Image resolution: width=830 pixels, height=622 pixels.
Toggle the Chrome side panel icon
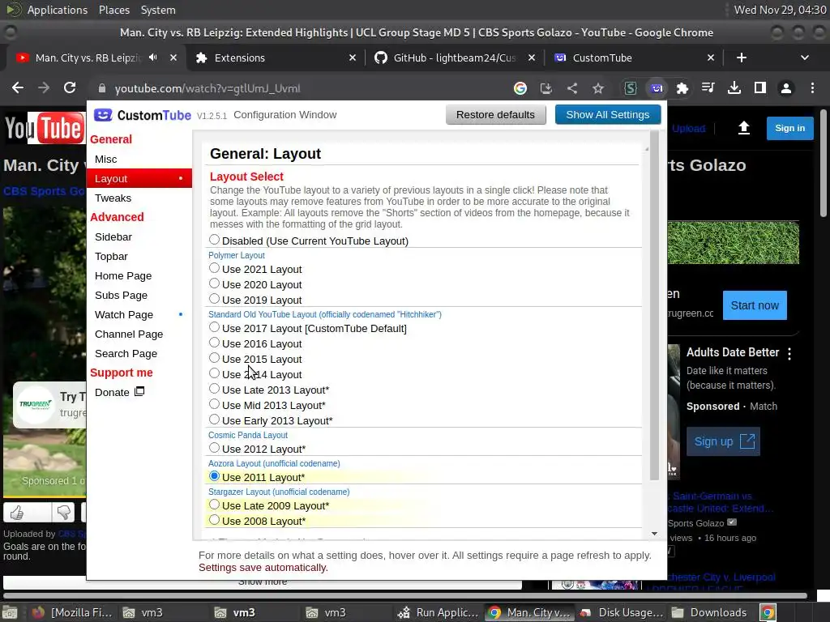point(760,87)
